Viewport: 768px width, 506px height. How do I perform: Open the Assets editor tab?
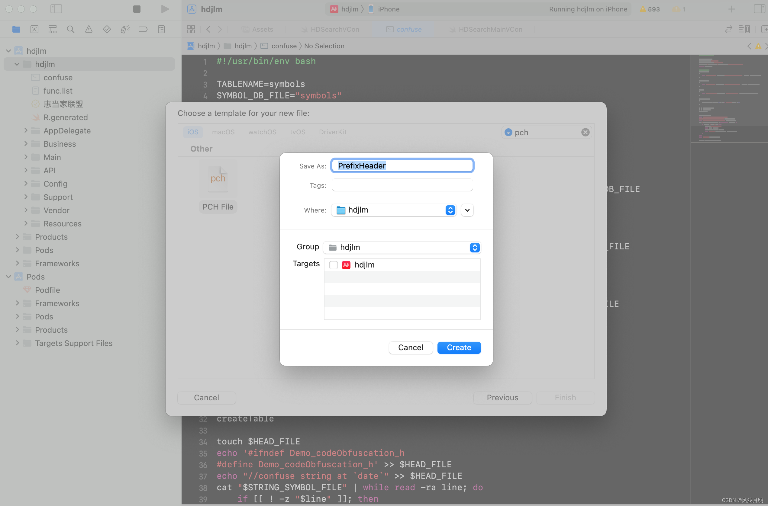pyautogui.click(x=257, y=29)
